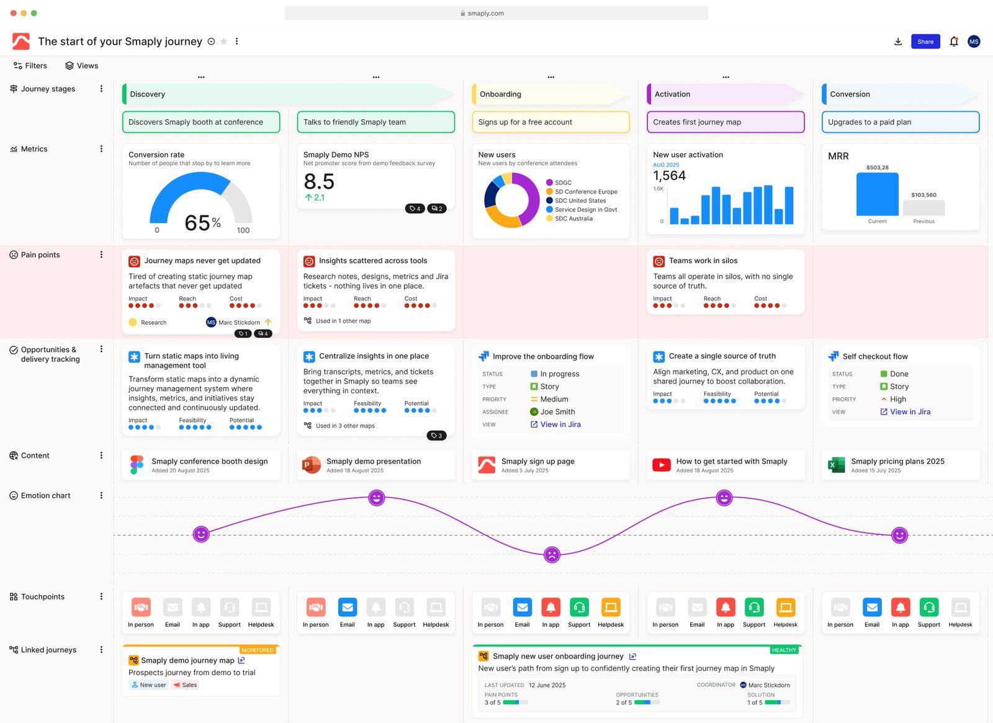Toggle the Support touchpoint in the Onboarding stage
The height and width of the screenshot is (723, 993).
tap(579, 608)
